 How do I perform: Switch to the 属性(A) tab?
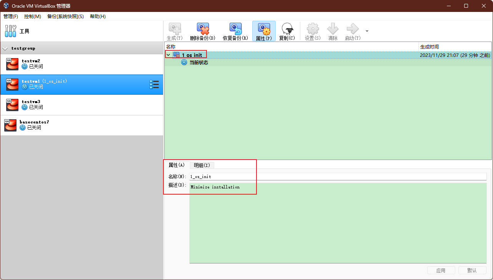click(x=177, y=165)
